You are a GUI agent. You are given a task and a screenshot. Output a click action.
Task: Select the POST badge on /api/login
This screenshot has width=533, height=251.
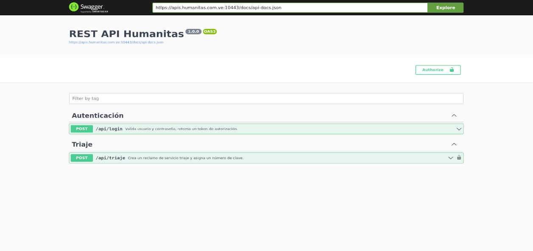[x=81, y=128]
